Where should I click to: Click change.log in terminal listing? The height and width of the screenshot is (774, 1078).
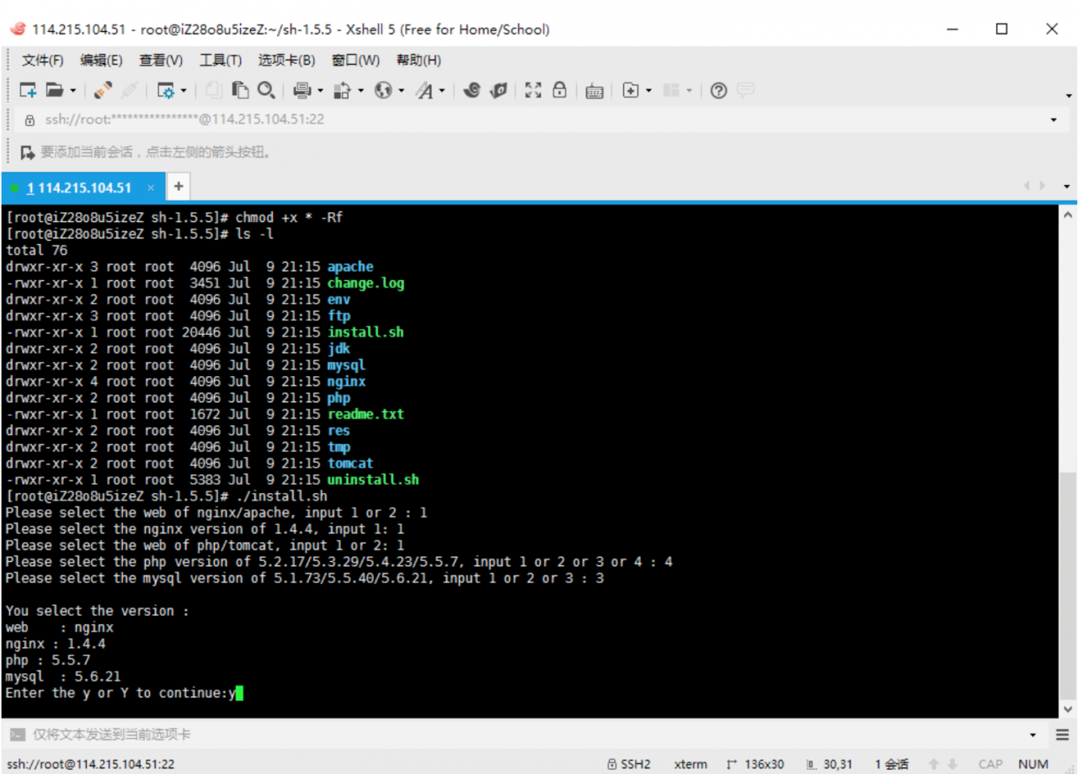[366, 283]
